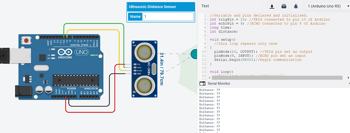
Task: Click the Ultrasonic Distance Sensor panel title
Action: click(x=152, y=7)
